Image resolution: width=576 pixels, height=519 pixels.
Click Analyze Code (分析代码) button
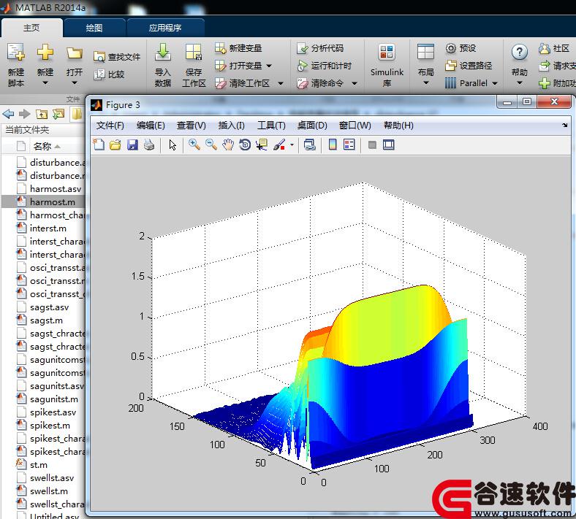click(320, 48)
